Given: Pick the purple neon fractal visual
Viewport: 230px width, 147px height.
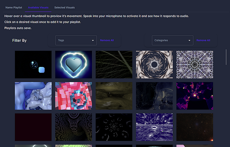Looking at the screenshot, I should 195,96.
